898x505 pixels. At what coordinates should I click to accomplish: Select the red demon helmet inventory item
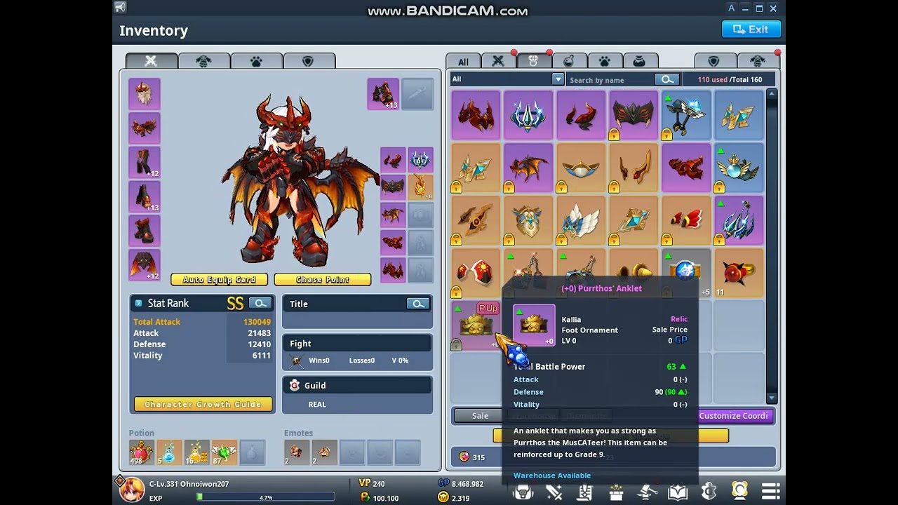tap(476, 115)
